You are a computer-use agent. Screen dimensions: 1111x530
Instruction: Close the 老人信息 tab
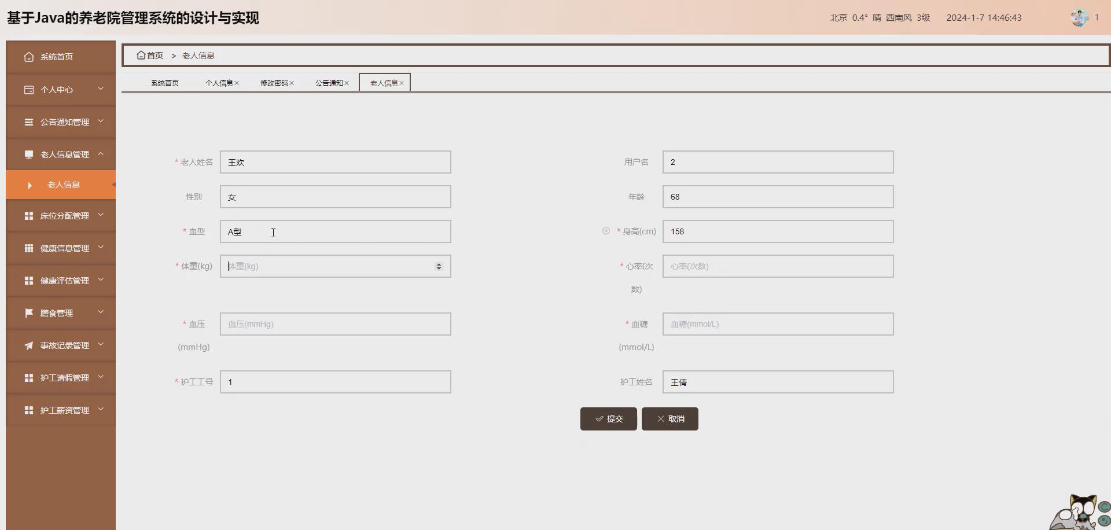click(x=402, y=83)
